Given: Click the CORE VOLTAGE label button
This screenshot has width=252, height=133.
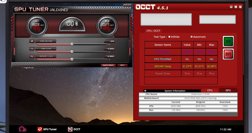Looking at the screenshot, I should click(x=46, y=41).
